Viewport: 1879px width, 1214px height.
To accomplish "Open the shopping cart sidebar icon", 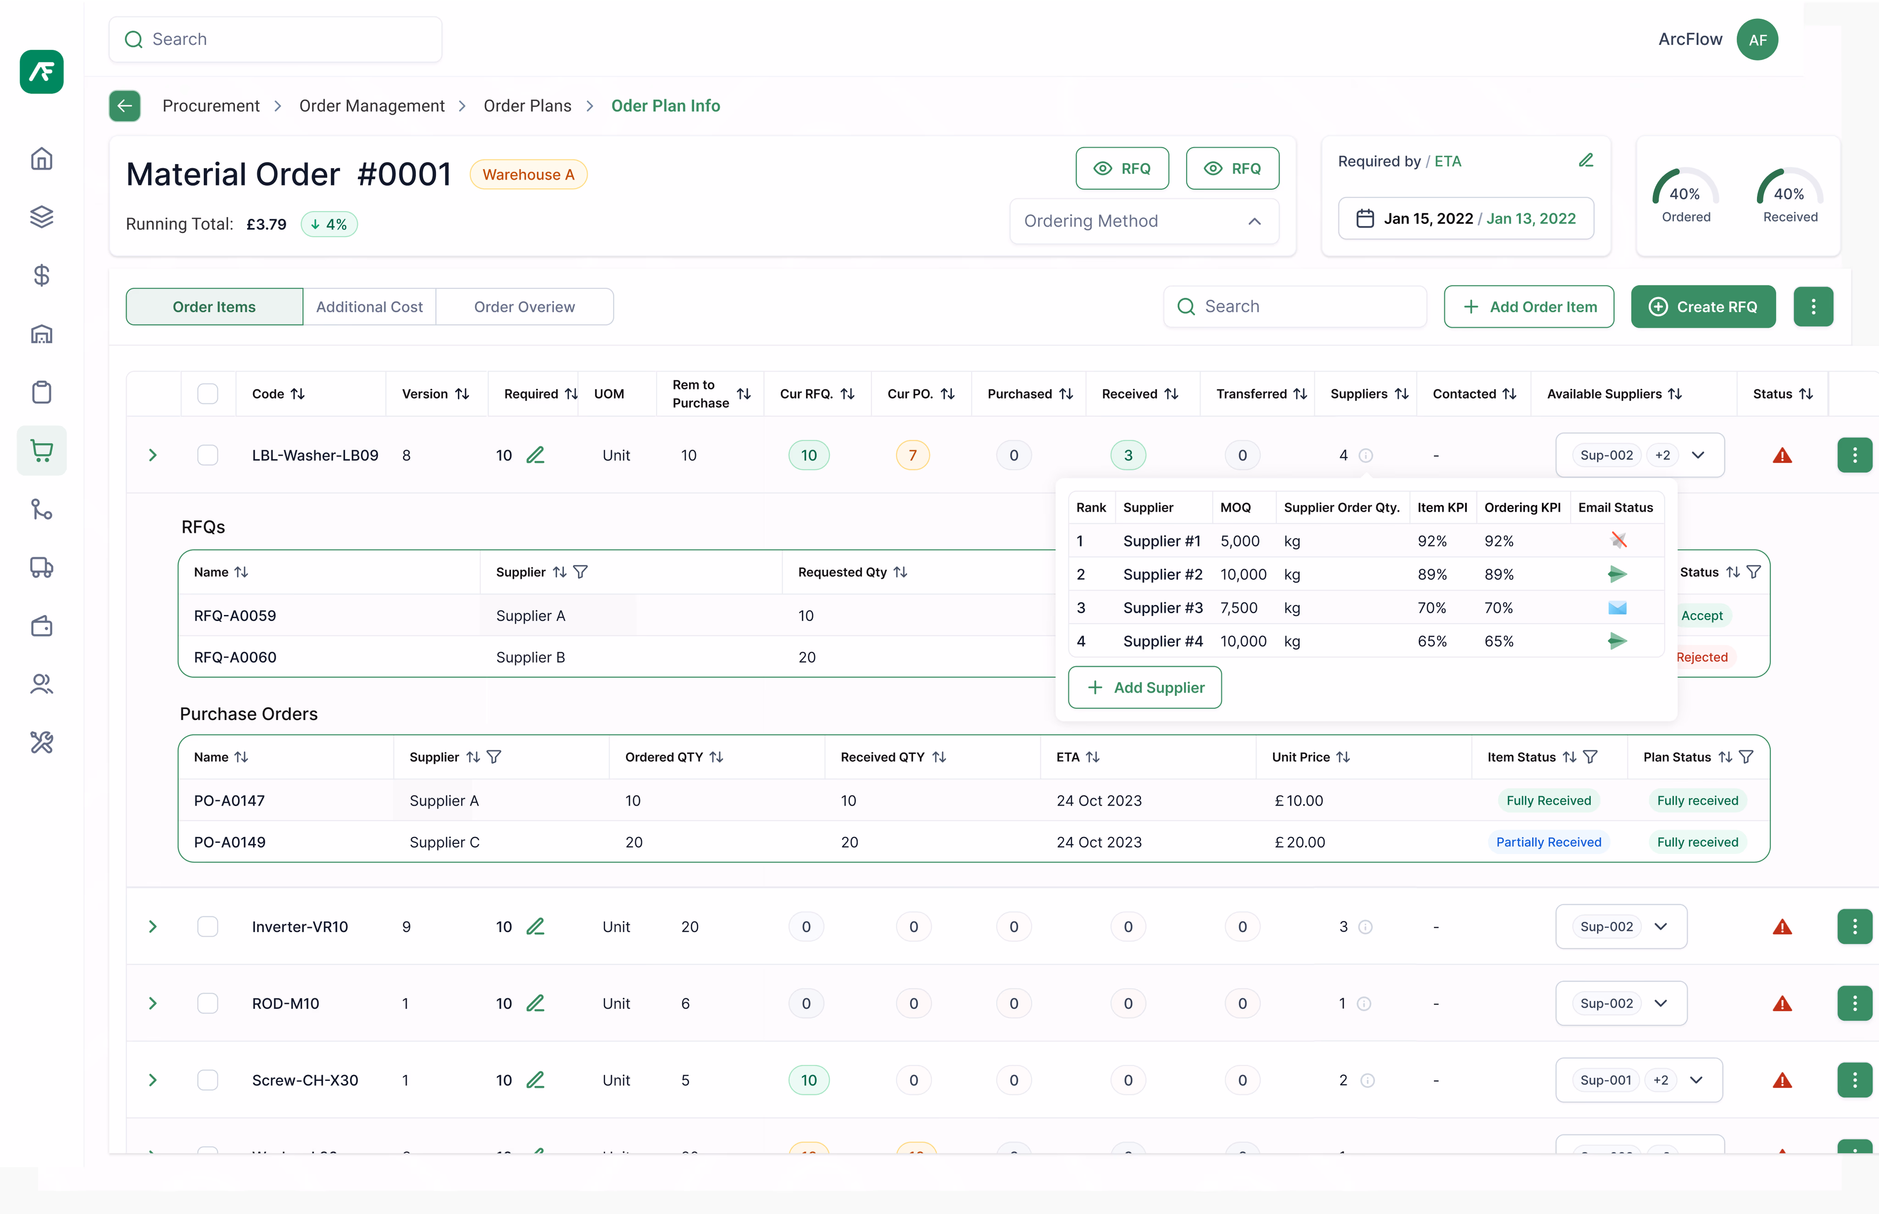I will (42, 451).
